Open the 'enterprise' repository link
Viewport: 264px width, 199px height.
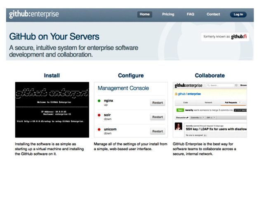(194, 94)
